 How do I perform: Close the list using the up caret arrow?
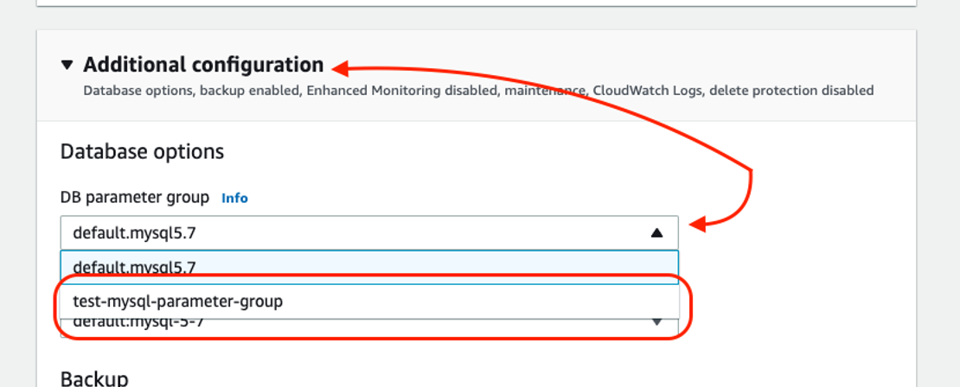tap(656, 232)
